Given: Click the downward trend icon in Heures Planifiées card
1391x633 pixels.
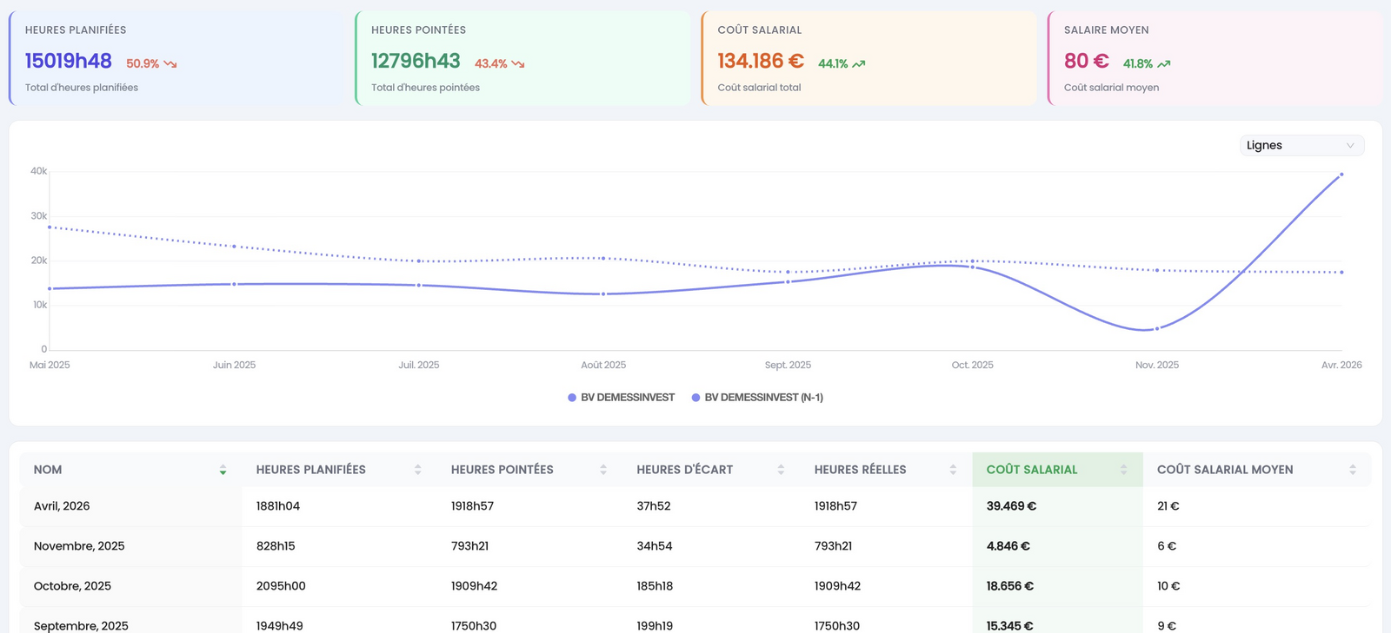Looking at the screenshot, I should 170,64.
